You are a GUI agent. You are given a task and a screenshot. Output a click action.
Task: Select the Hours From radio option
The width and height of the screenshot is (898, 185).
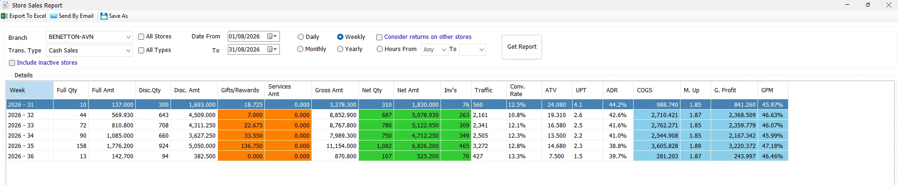pos(379,49)
